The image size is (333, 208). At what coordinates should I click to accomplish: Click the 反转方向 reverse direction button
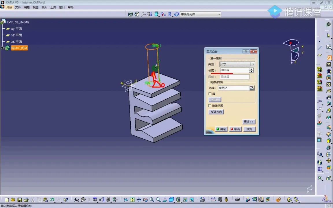point(217,112)
